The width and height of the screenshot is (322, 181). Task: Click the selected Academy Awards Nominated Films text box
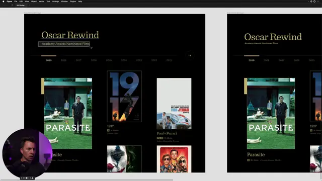click(x=64, y=44)
